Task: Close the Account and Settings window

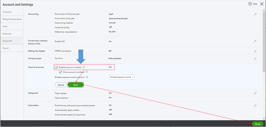Action: tap(262, 4)
